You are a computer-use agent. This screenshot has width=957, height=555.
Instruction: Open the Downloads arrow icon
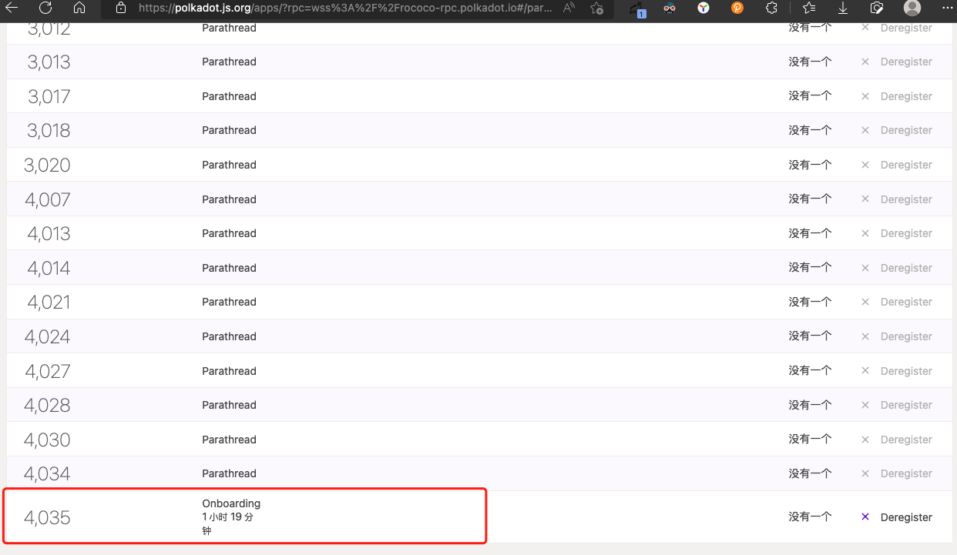843,8
